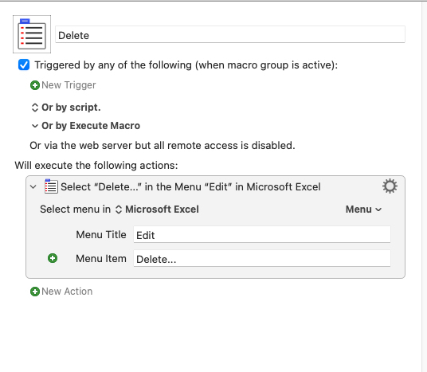Click the New Trigger link text
This screenshot has height=372, width=427.
[69, 85]
